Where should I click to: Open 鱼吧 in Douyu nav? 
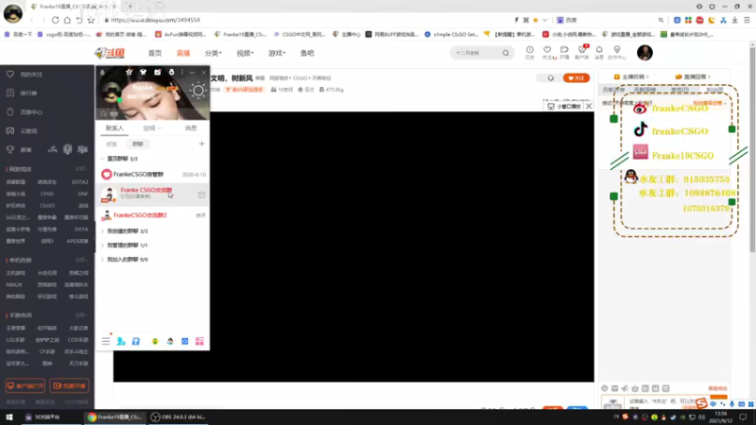[x=307, y=53]
